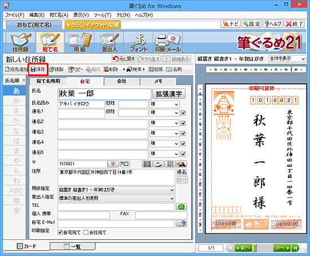Click 次へ next record button
The image size is (310, 256).
coord(282,248)
